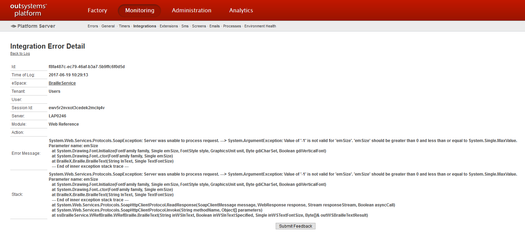Click the Submit Feedback button
Image resolution: width=525 pixels, height=242 pixels.
(295, 226)
